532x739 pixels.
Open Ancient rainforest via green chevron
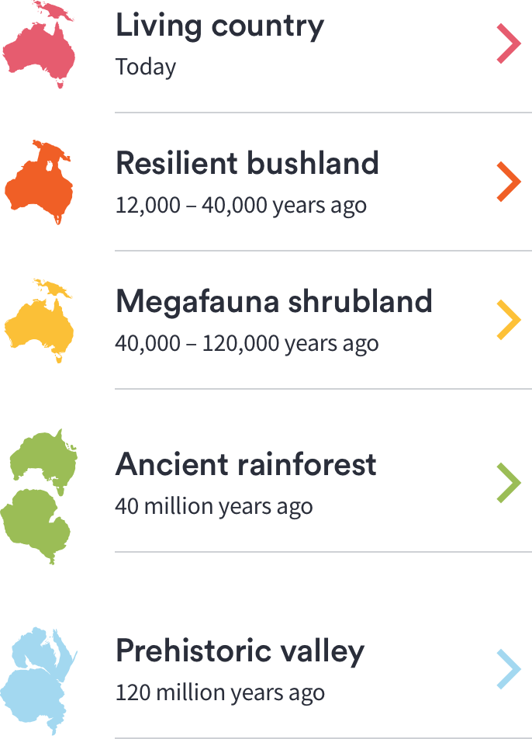click(x=509, y=483)
